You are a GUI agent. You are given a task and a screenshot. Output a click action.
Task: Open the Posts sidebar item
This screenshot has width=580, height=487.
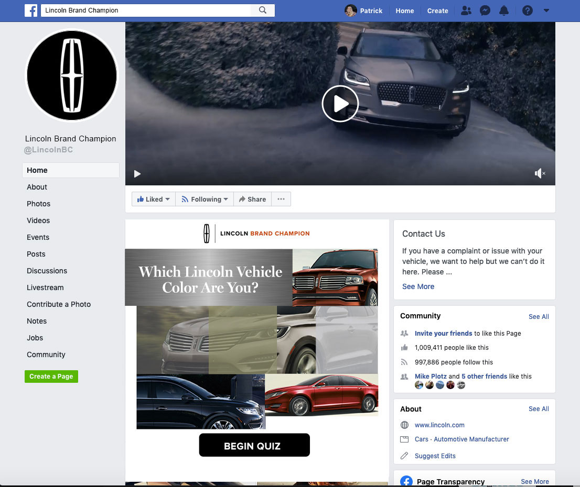tap(36, 254)
